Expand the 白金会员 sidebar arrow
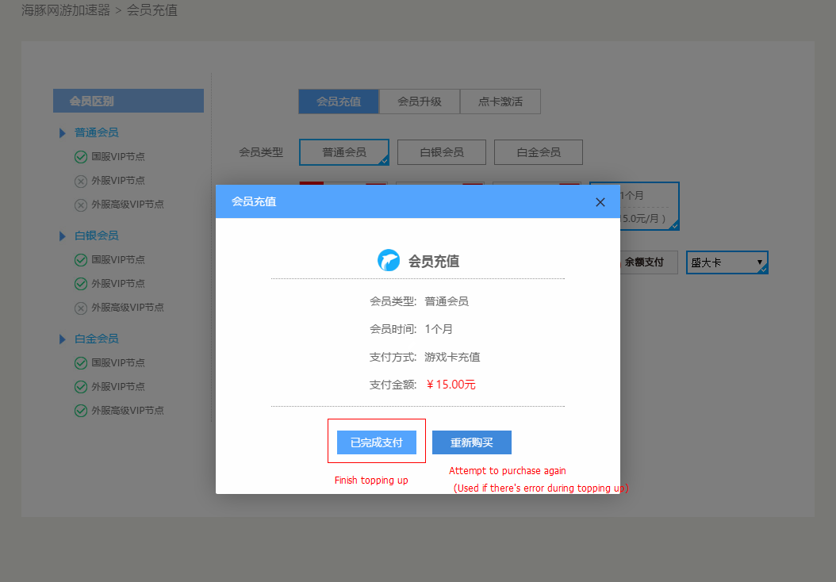Screen dimensions: 836x582 click(x=63, y=339)
